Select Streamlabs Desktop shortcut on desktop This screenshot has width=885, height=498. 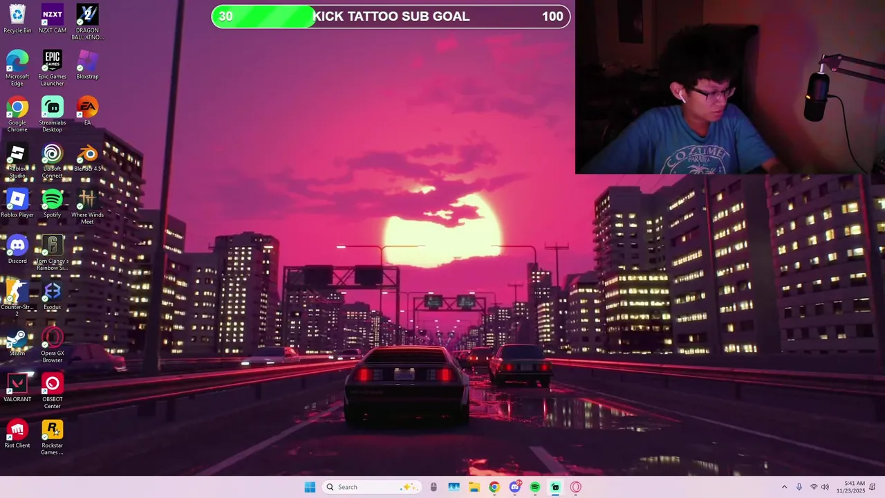[x=53, y=114]
